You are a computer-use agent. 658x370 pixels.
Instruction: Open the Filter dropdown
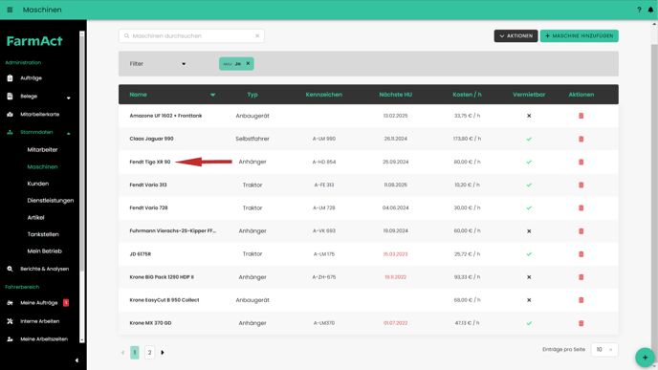pyautogui.click(x=158, y=64)
